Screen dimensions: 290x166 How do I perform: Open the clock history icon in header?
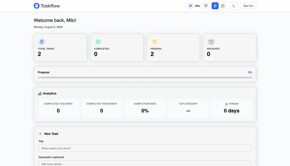click(206, 6)
